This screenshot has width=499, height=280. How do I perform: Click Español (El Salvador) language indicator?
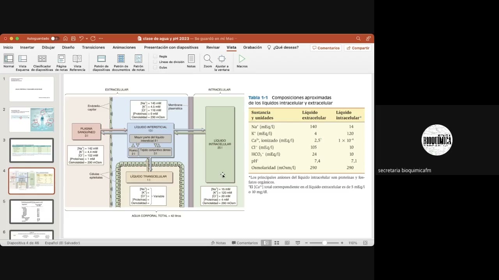[x=62, y=243]
